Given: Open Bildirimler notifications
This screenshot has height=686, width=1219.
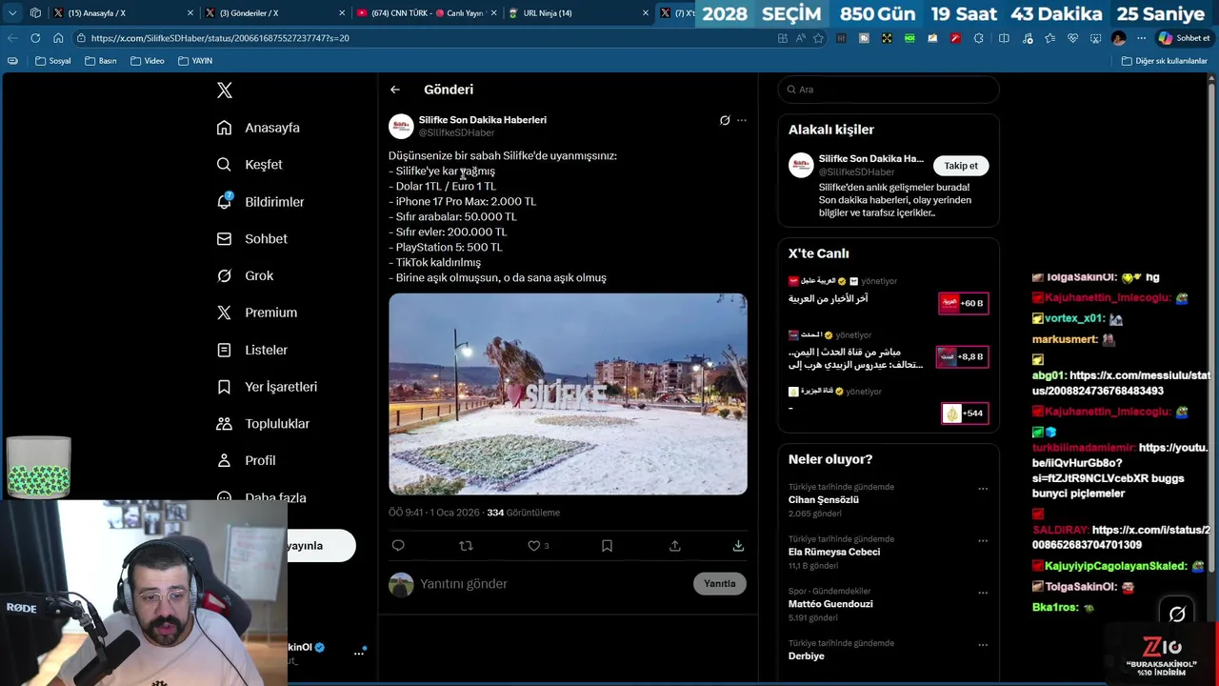Looking at the screenshot, I should (260, 202).
